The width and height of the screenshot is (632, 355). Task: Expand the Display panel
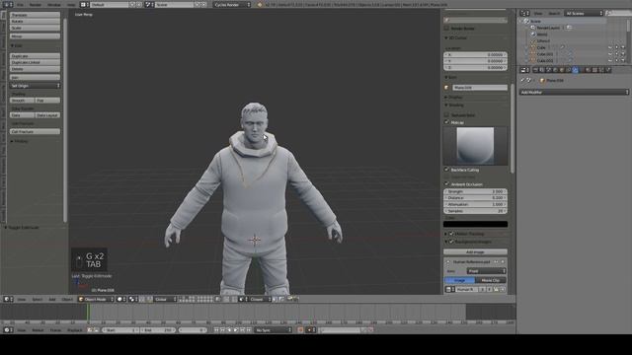point(446,97)
